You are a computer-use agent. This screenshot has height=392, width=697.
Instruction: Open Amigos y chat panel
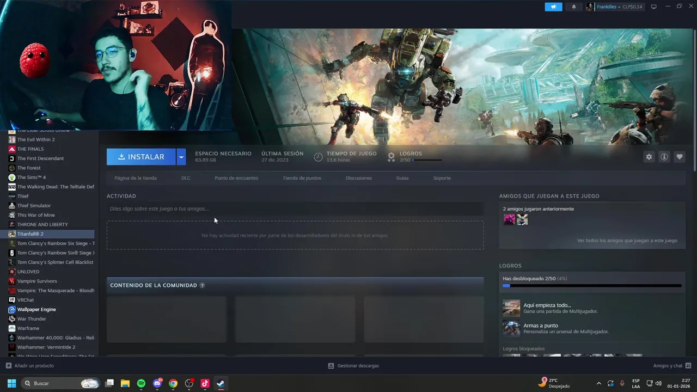(672, 366)
